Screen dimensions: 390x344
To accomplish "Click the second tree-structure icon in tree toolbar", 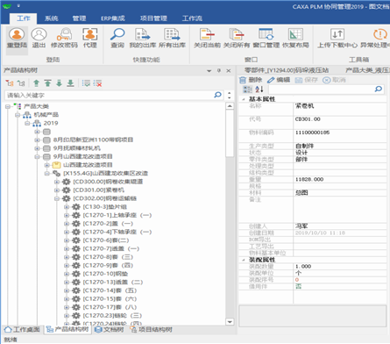I will pyautogui.click(x=21, y=83).
